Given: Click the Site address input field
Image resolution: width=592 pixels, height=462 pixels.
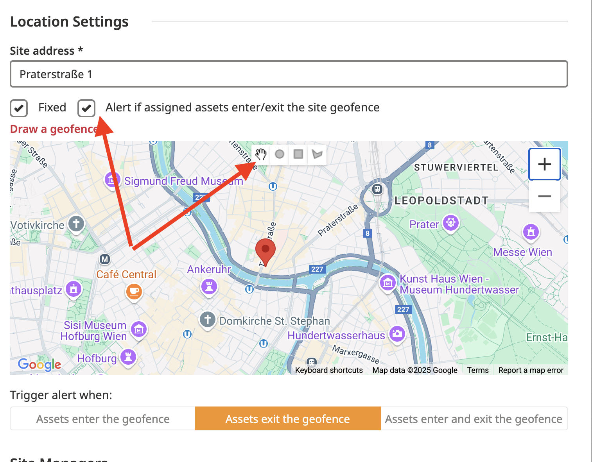Looking at the screenshot, I should tap(289, 74).
